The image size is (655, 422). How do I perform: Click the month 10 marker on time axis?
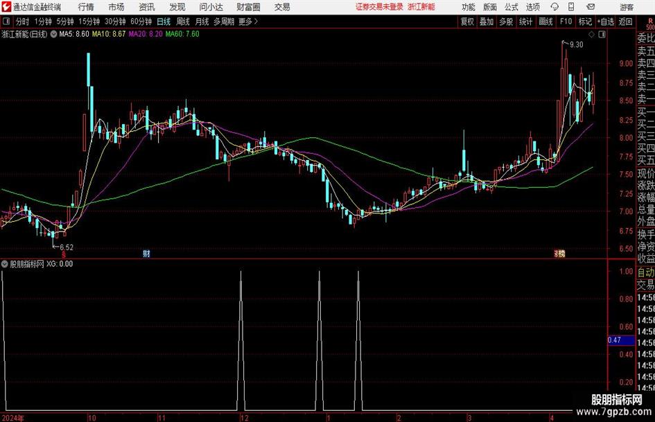92,418
